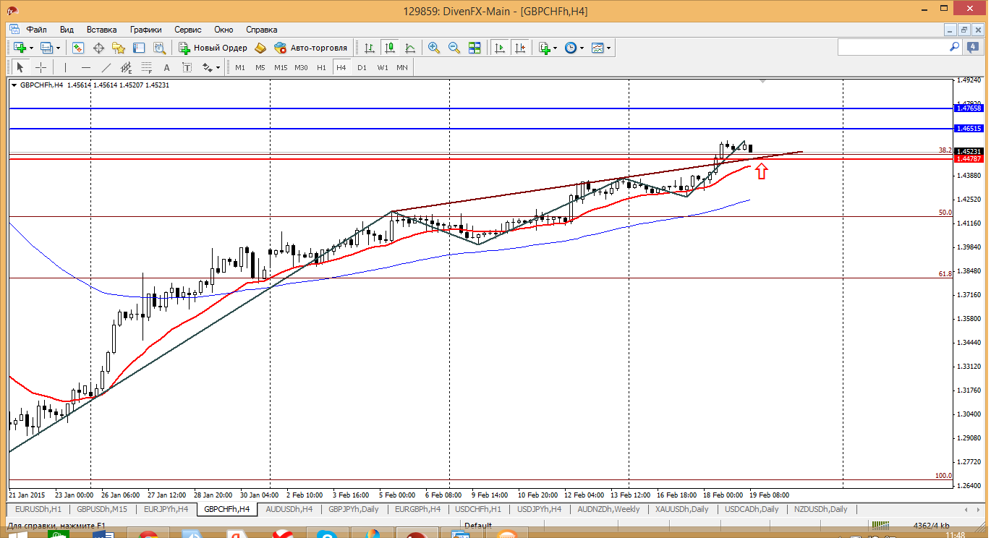Switch to the AUDUSDh,H4 chart tab
991x538 pixels.
[289, 509]
